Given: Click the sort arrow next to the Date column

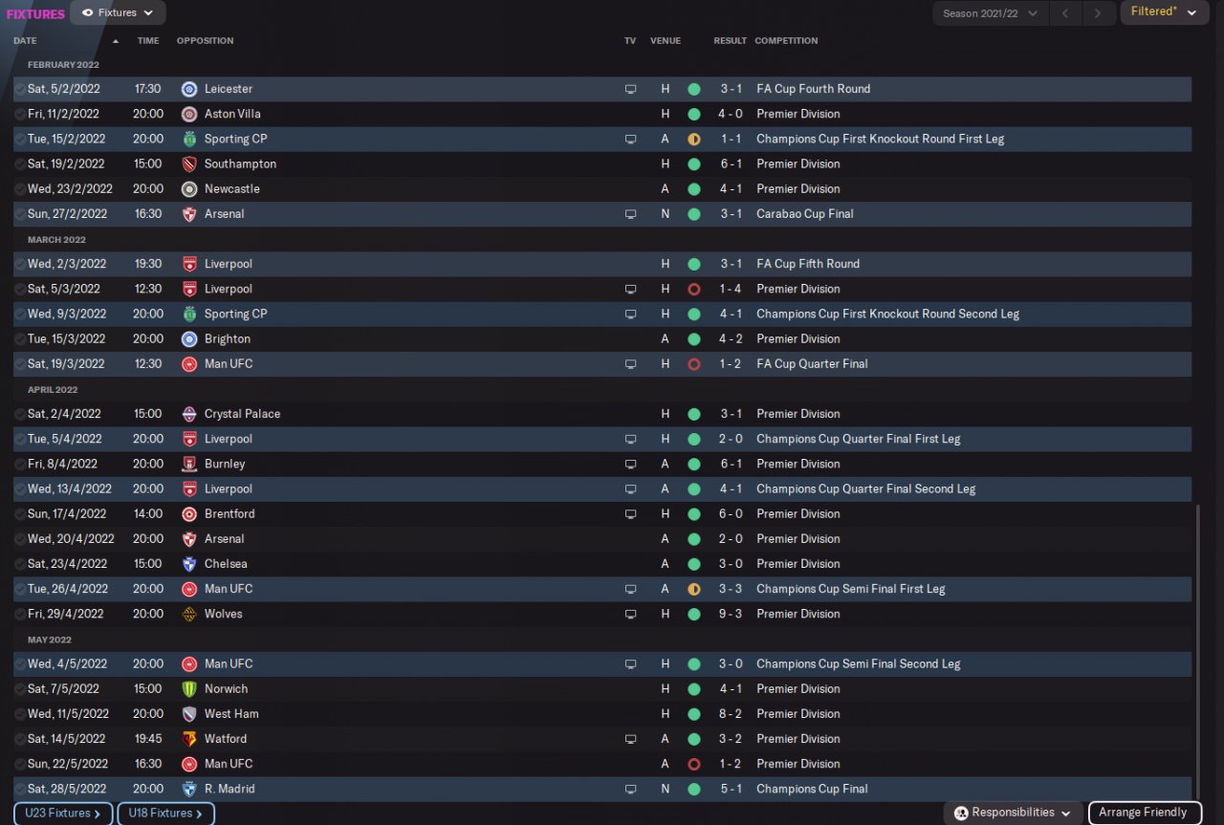Looking at the screenshot, I should click(116, 41).
